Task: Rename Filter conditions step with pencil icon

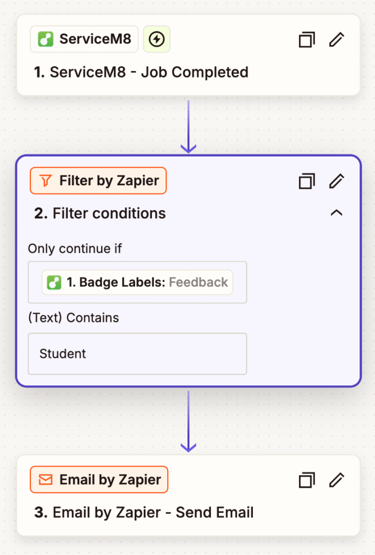Action: point(336,181)
